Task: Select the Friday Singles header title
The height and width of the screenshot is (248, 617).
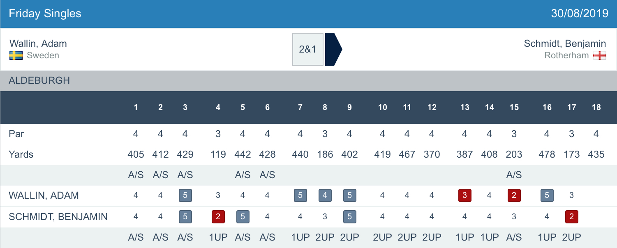Action: [45, 14]
